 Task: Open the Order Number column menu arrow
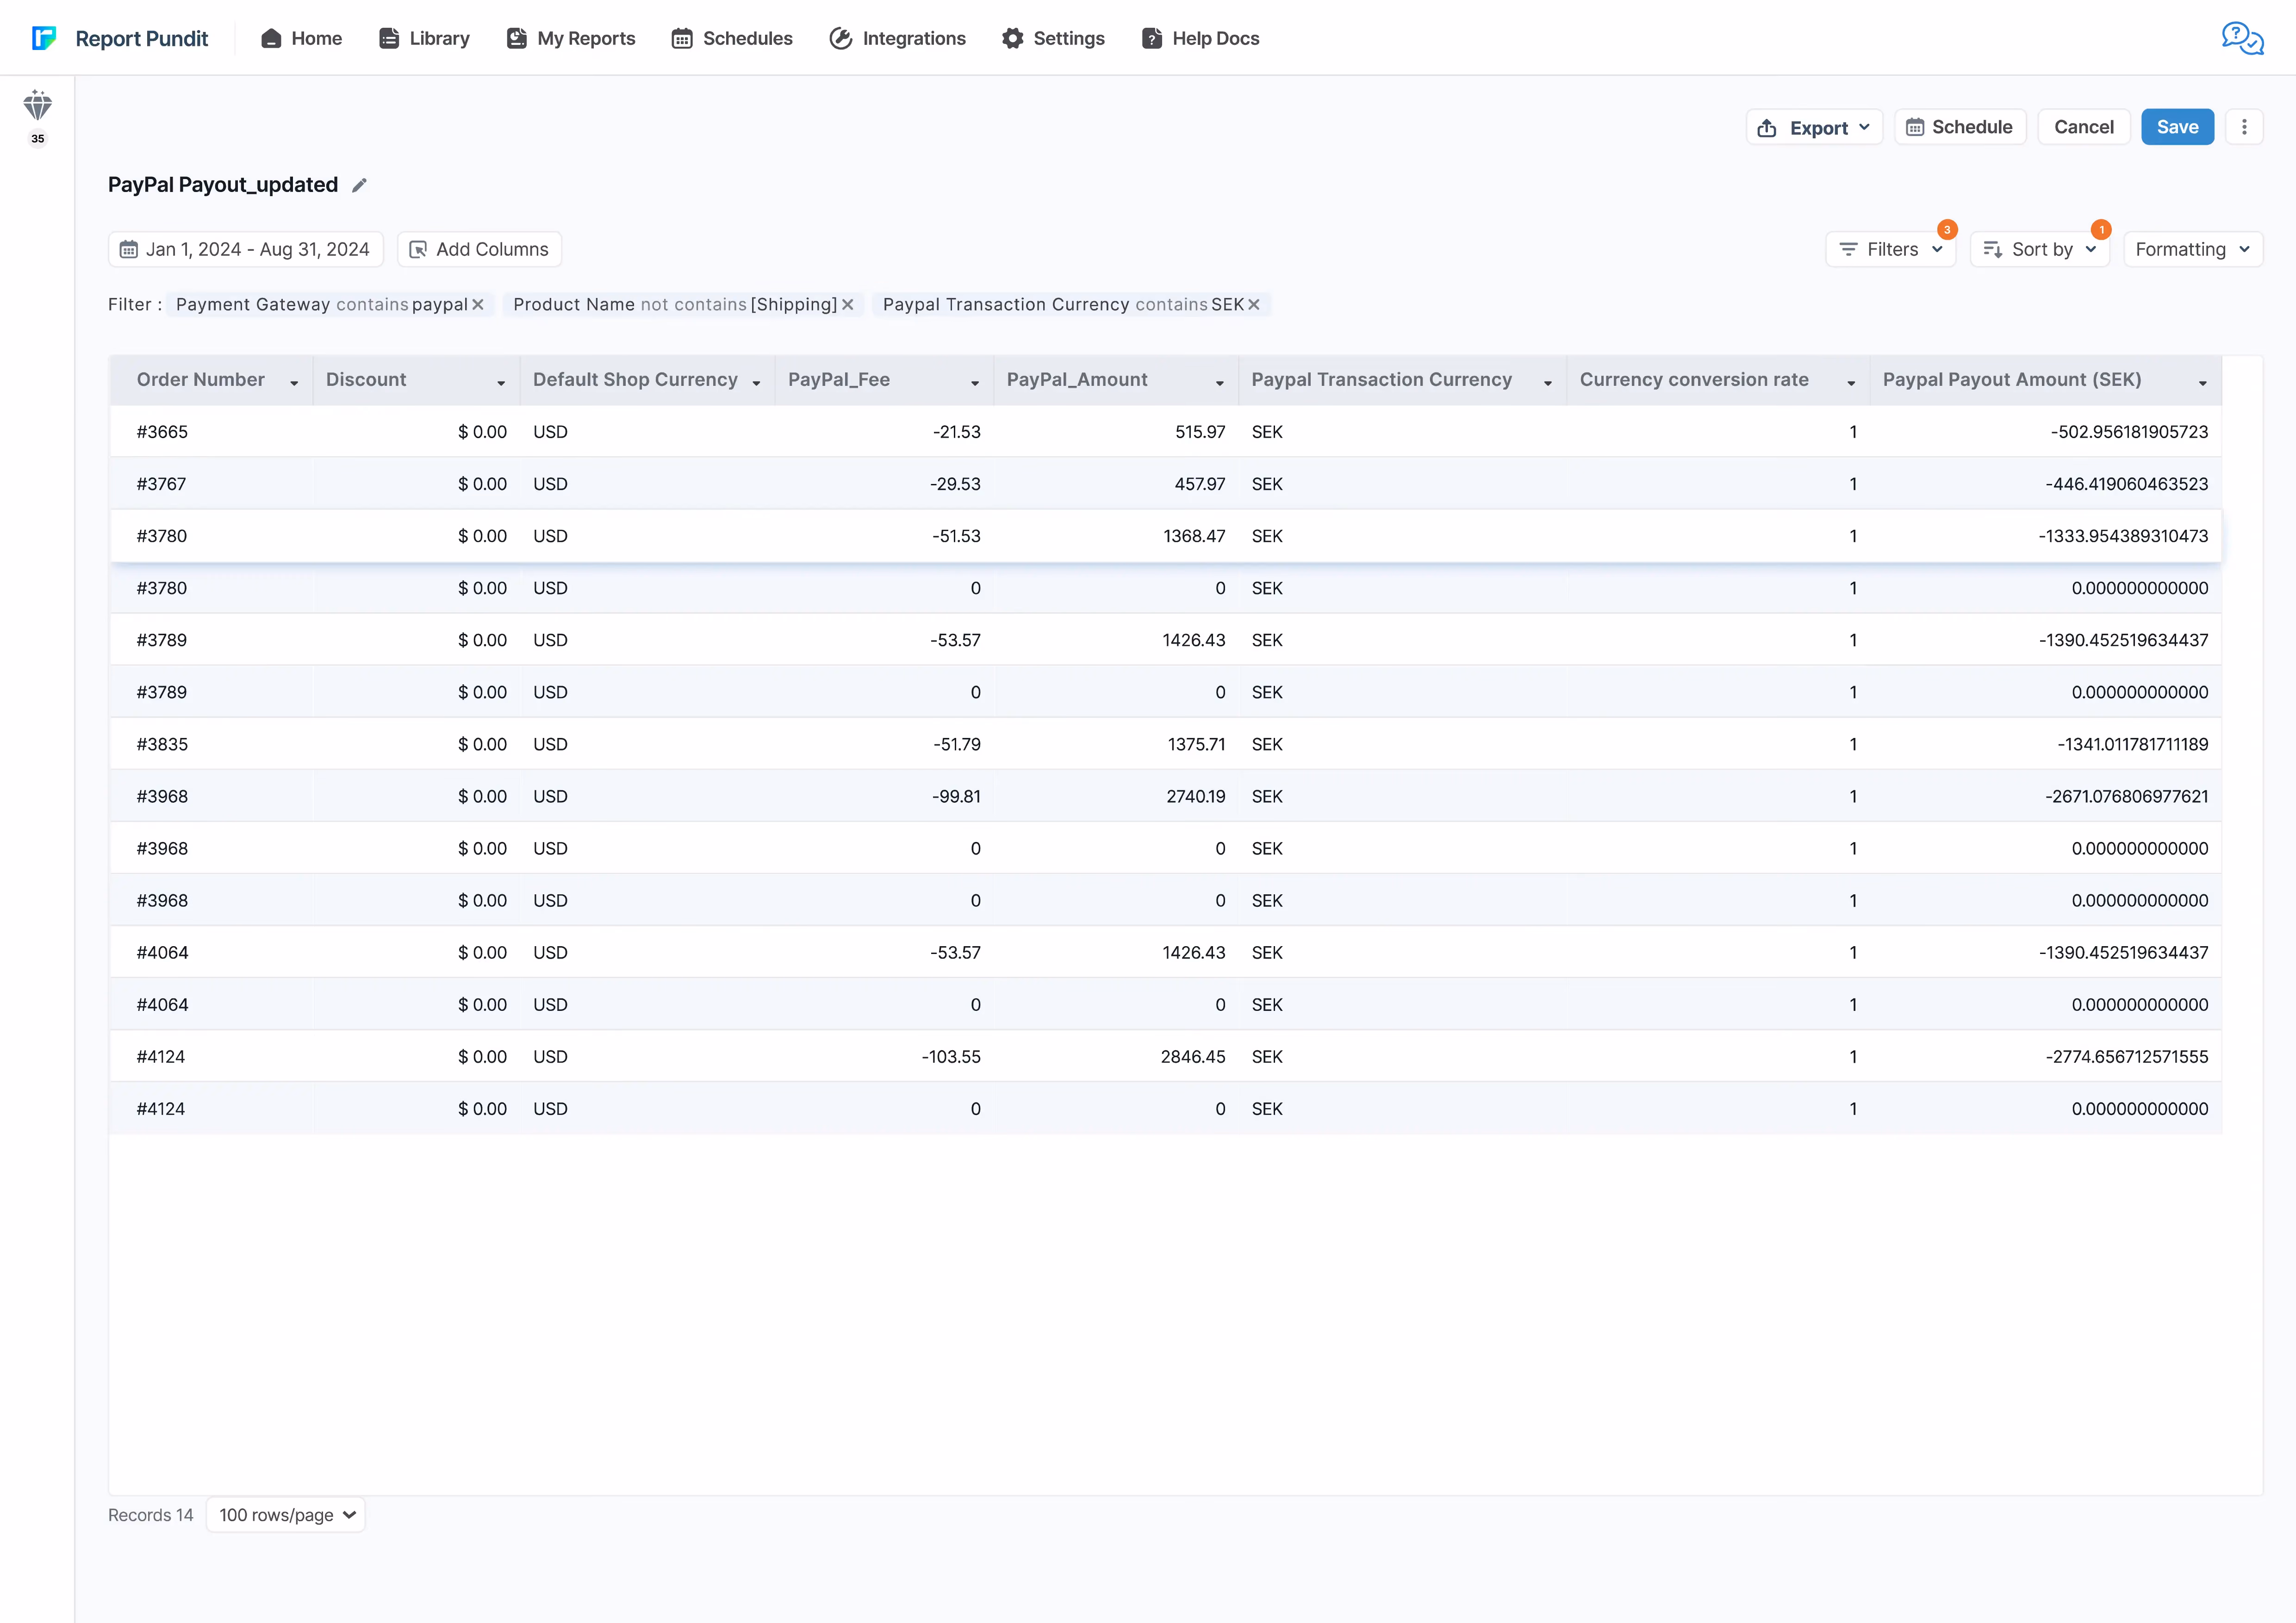tap(294, 383)
